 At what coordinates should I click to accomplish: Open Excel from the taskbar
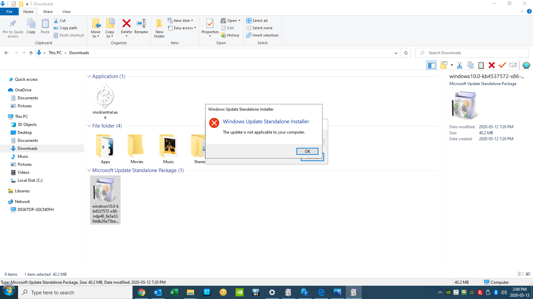[174, 292]
